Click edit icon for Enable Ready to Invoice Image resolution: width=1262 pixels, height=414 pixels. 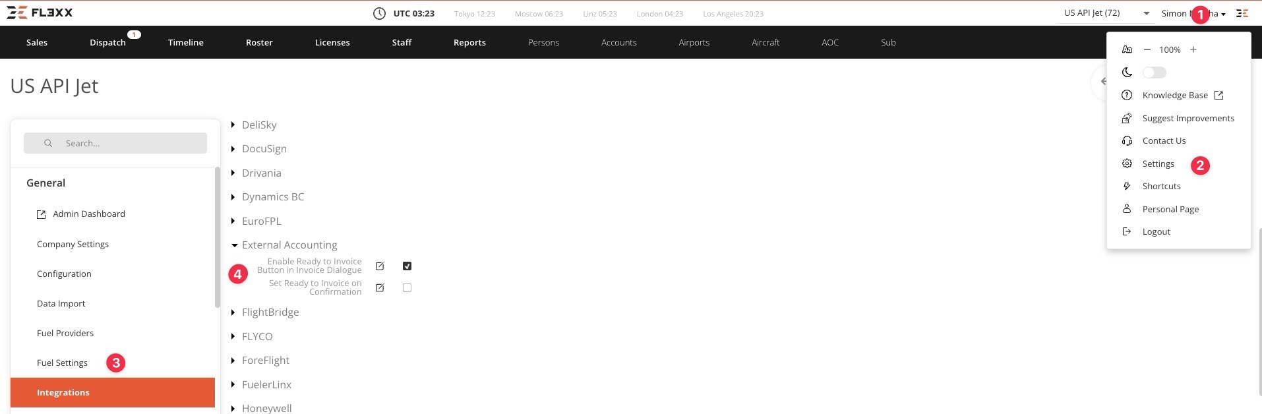click(x=380, y=266)
